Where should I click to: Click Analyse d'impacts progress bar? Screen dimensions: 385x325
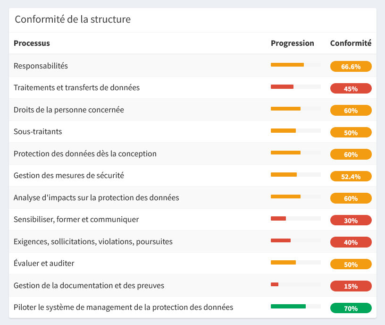295,197
